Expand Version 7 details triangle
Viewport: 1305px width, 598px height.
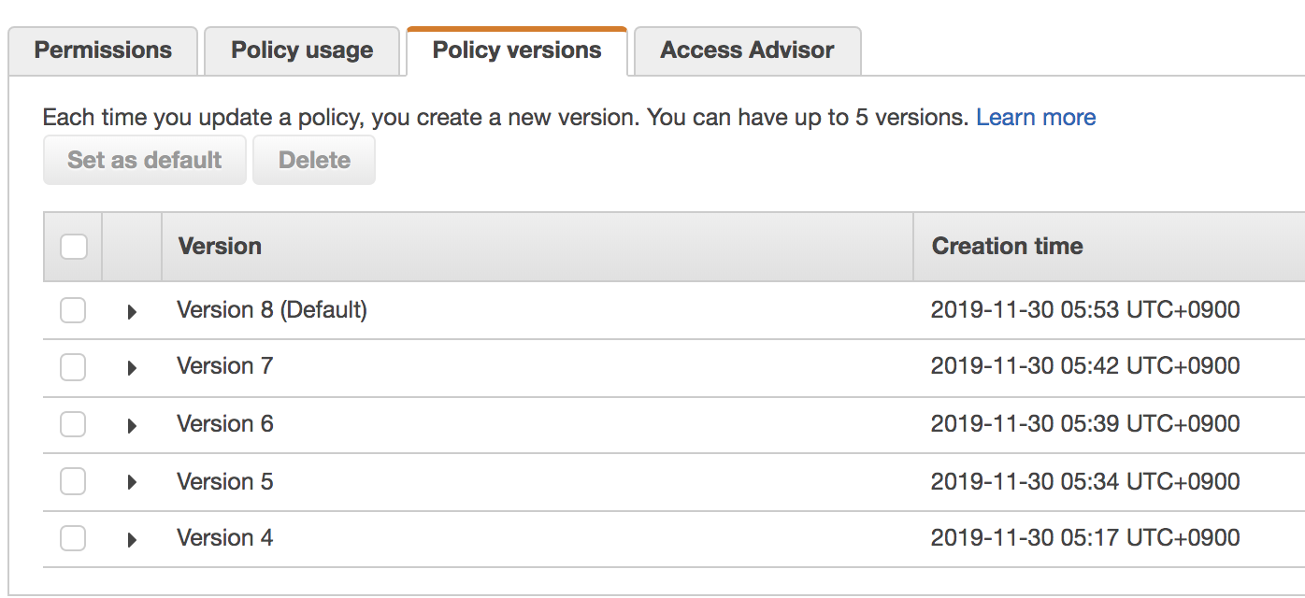(x=132, y=368)
